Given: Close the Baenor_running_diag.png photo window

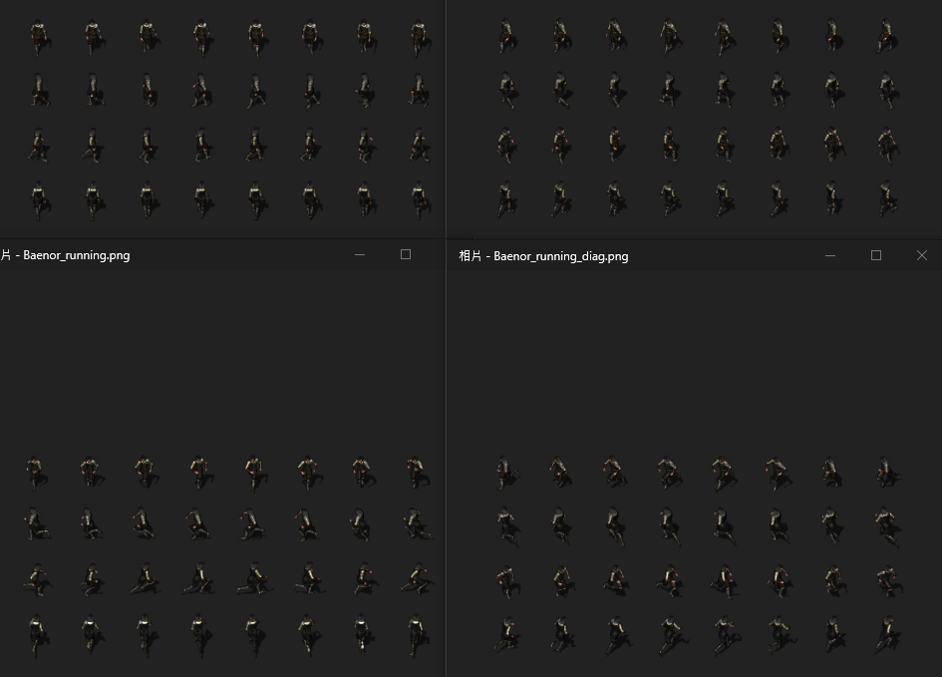Looking at the screenshot, I should (922, 255).
